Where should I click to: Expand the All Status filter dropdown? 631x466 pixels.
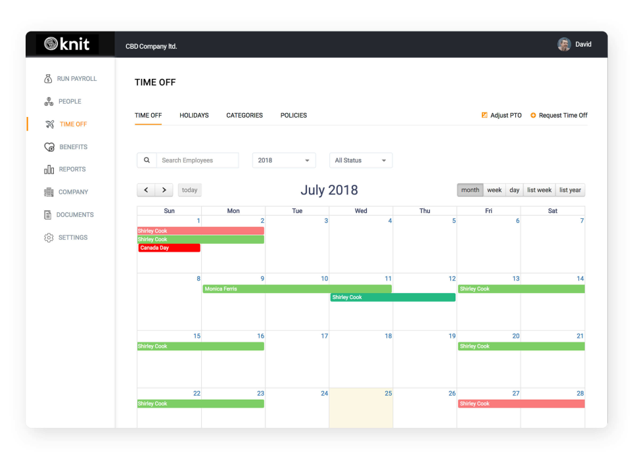pyautogui.click(x=360, y=160)
